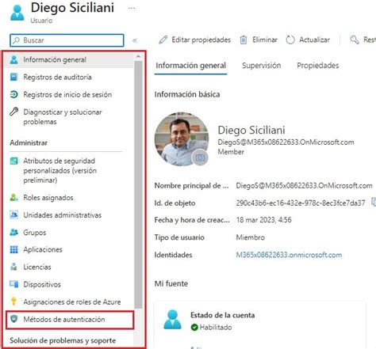Click the Métodos de autenticación shield icon
The width and height of the screenshot is (376, 349).
coord(13,319)
